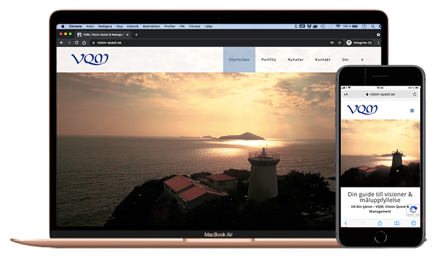
Task: Open the Chrome application menu
Action: [76, 26]
